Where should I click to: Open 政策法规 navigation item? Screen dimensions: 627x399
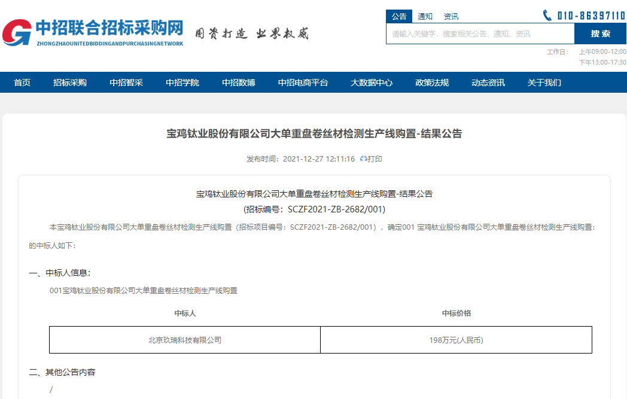(432, 83)
